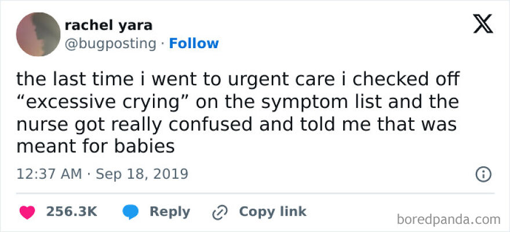Screen dimensions: 510x232
Task: Follow the @bugposting account
Action: (194, 43)
